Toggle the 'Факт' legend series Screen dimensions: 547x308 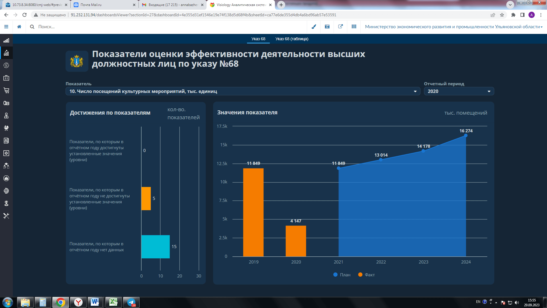(x=366, y=275)
